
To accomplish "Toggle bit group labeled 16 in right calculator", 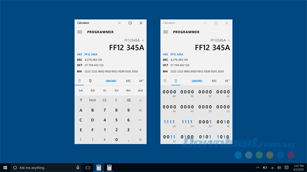I will [223, 122].
